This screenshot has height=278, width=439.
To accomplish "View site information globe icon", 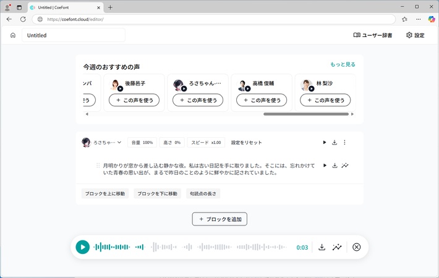I will coord(40,19).
